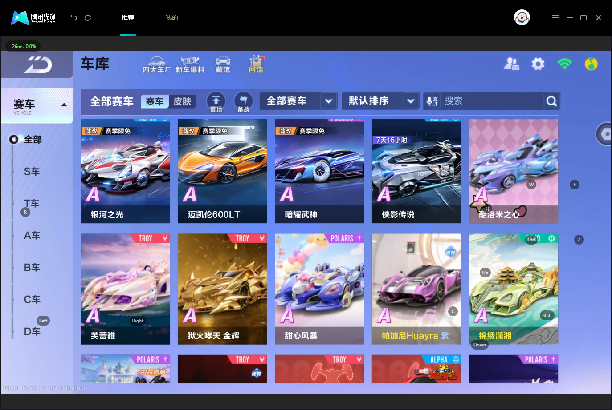Click the back logo button above sidebar
The image size is (612, 410).
point(37,65)
